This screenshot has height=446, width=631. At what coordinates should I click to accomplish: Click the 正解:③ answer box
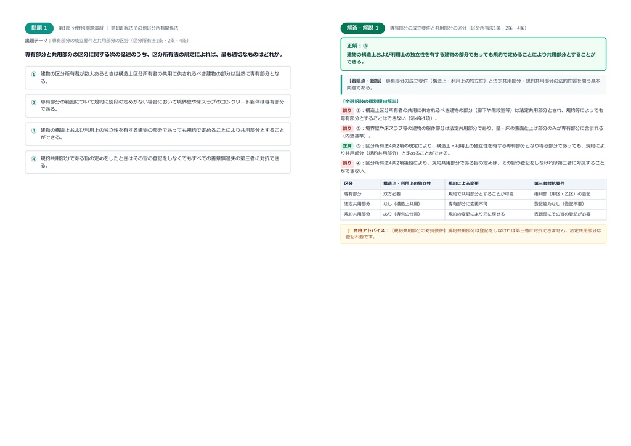tap(473, 54)
